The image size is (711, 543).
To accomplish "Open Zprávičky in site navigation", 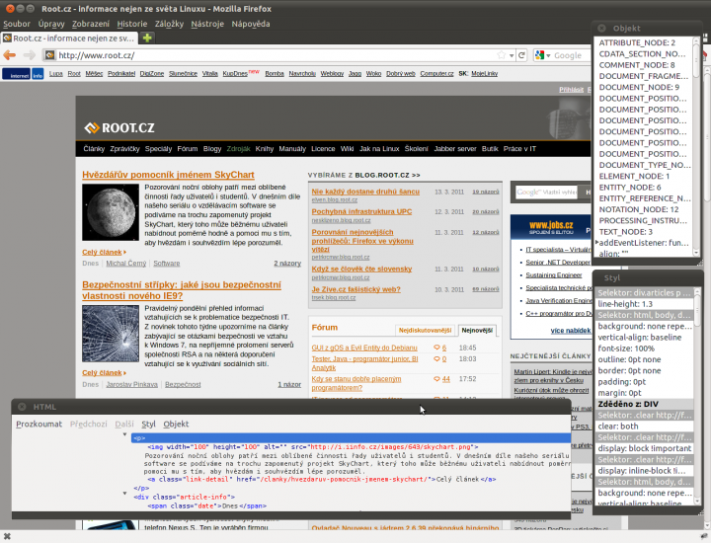I will click(x=124, y=149).
